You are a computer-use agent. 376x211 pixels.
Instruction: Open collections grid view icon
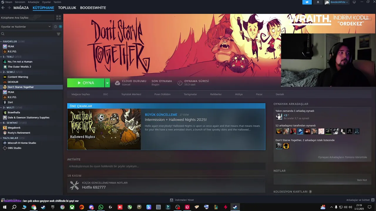58,18
